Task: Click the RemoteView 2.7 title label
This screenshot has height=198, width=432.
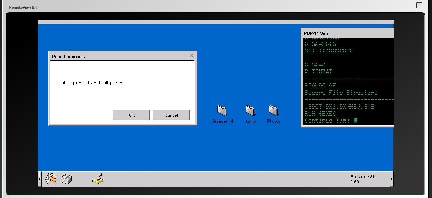Action: [23, 7]
